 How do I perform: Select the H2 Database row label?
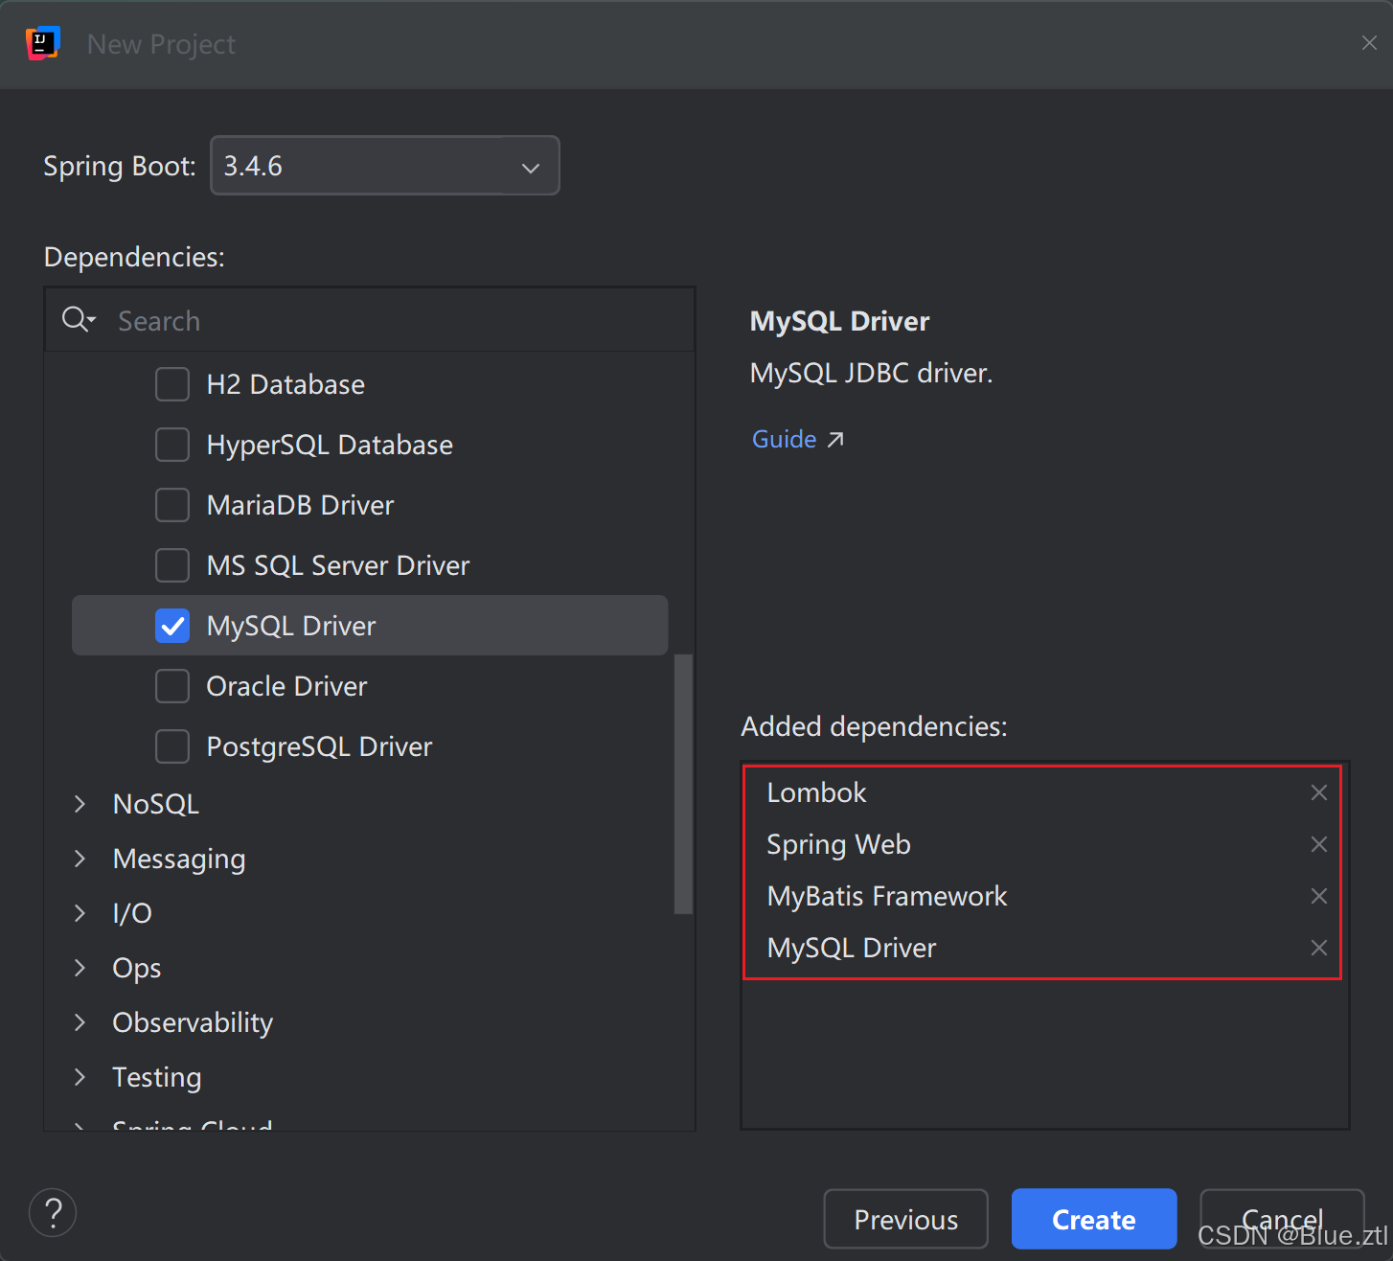(x=285, y=384)
